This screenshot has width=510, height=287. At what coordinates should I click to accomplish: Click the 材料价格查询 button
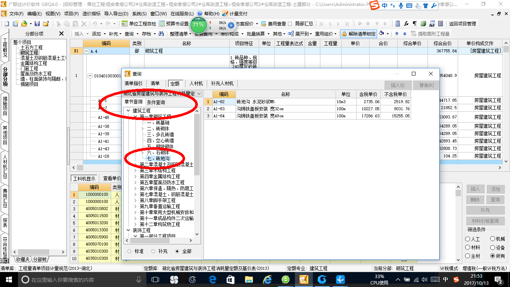pyautogui.click(x=485, y=221)
